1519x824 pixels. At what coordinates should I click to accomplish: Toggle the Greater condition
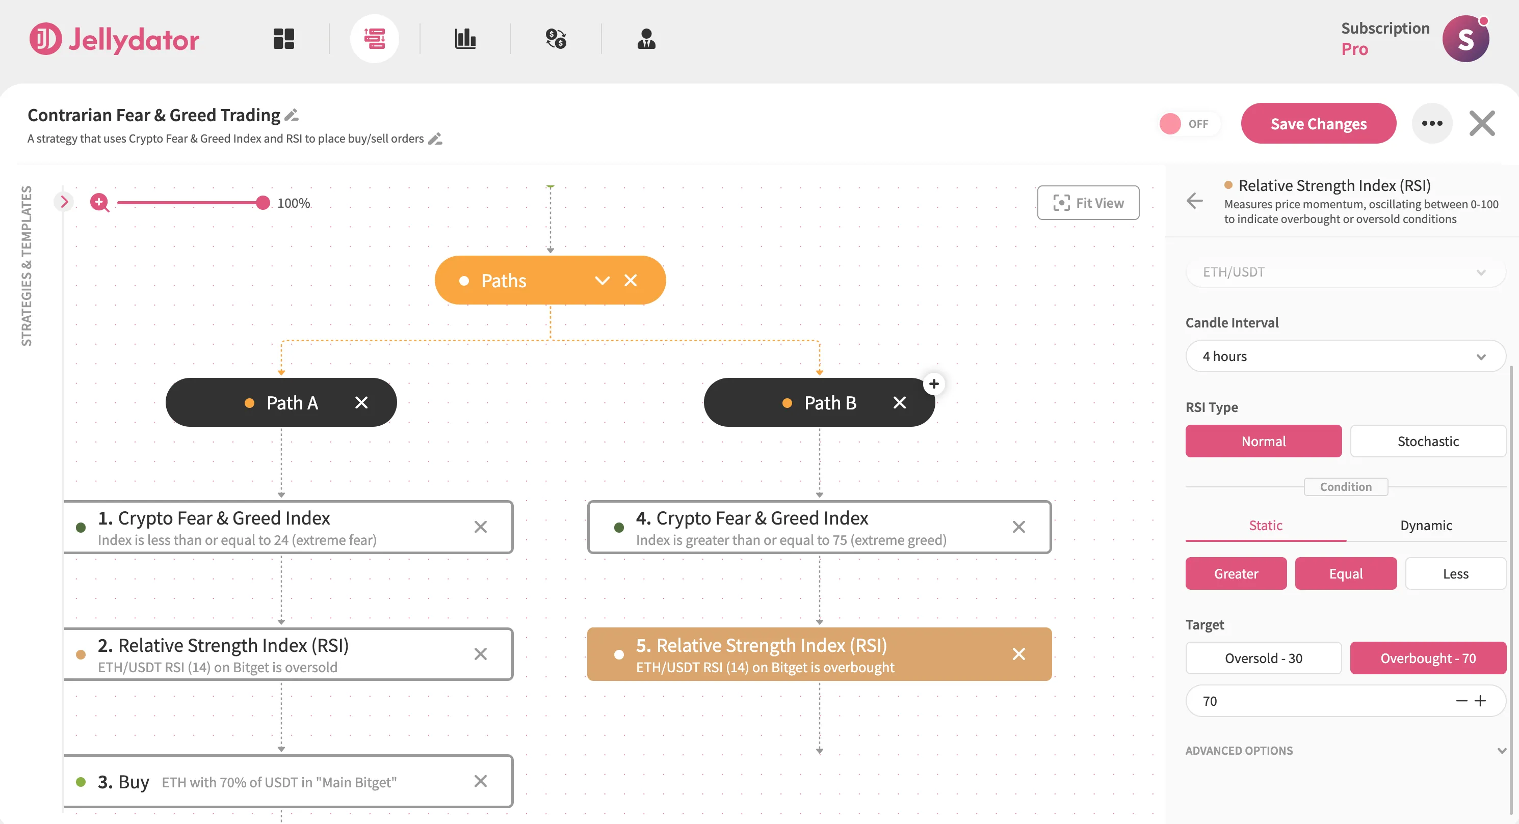click(1236, 573)
